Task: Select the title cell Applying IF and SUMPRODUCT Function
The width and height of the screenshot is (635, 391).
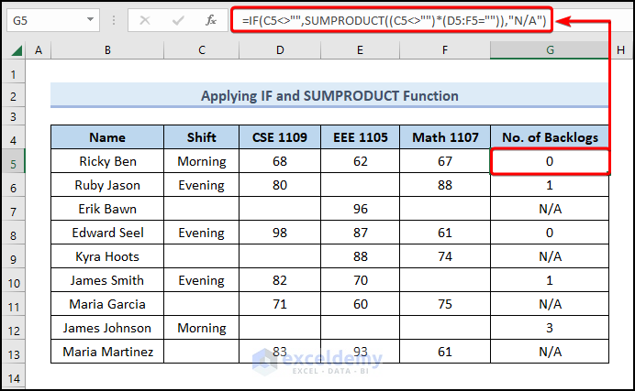Action: [329, 95]
